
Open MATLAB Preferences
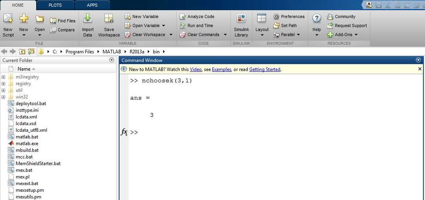point(289,17)
